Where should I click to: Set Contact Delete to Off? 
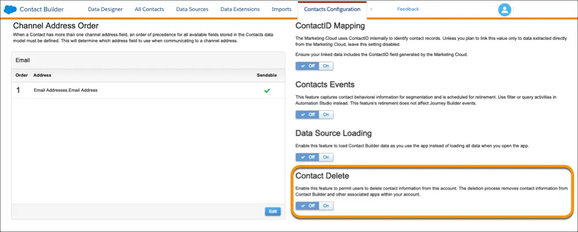(307, 206)
